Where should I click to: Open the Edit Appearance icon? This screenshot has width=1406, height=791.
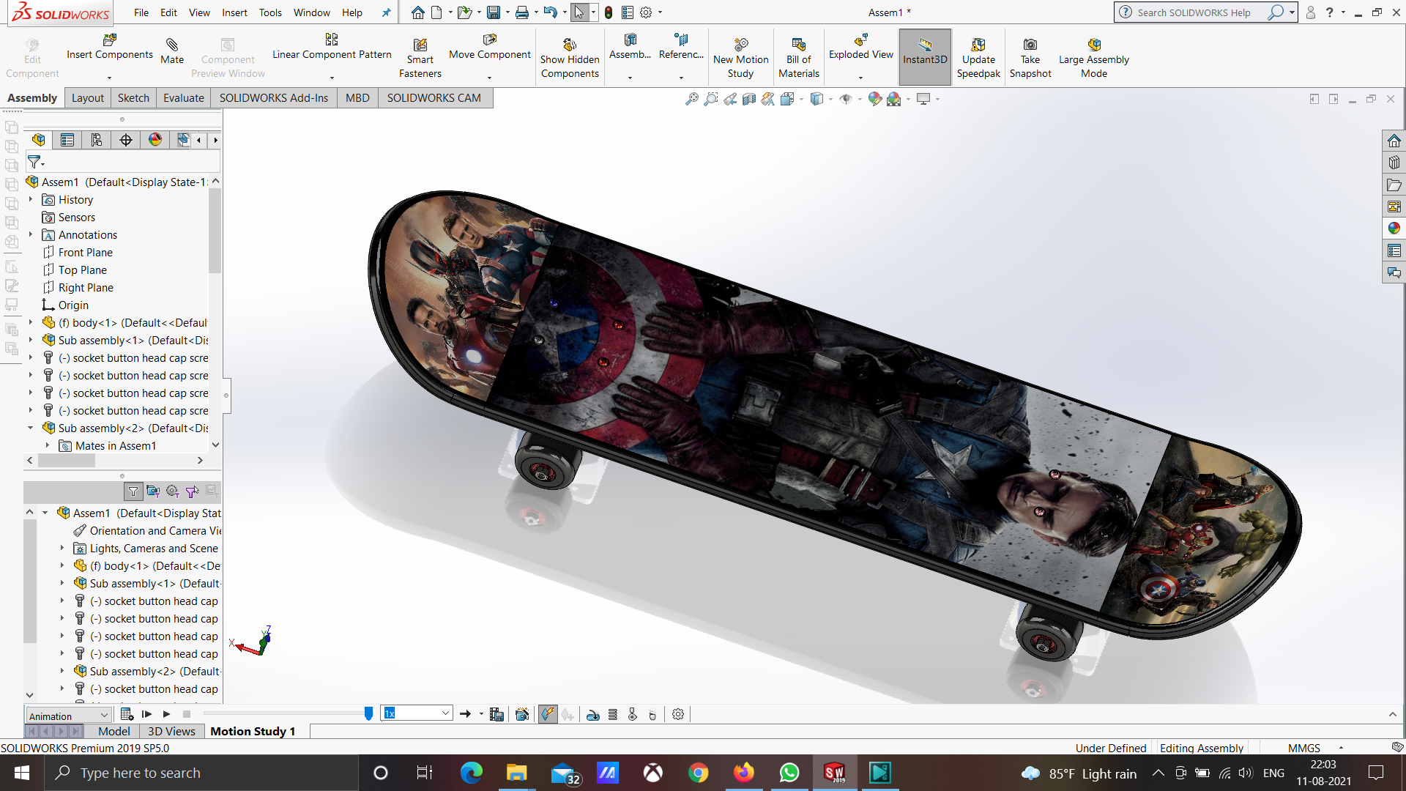click(x=874, y=99)
